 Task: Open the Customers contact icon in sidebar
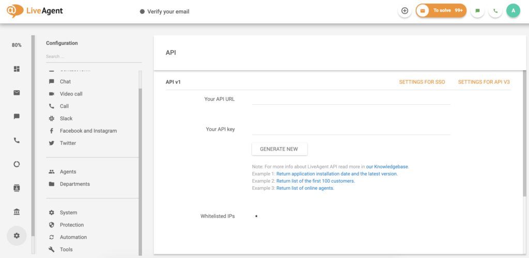17,188
